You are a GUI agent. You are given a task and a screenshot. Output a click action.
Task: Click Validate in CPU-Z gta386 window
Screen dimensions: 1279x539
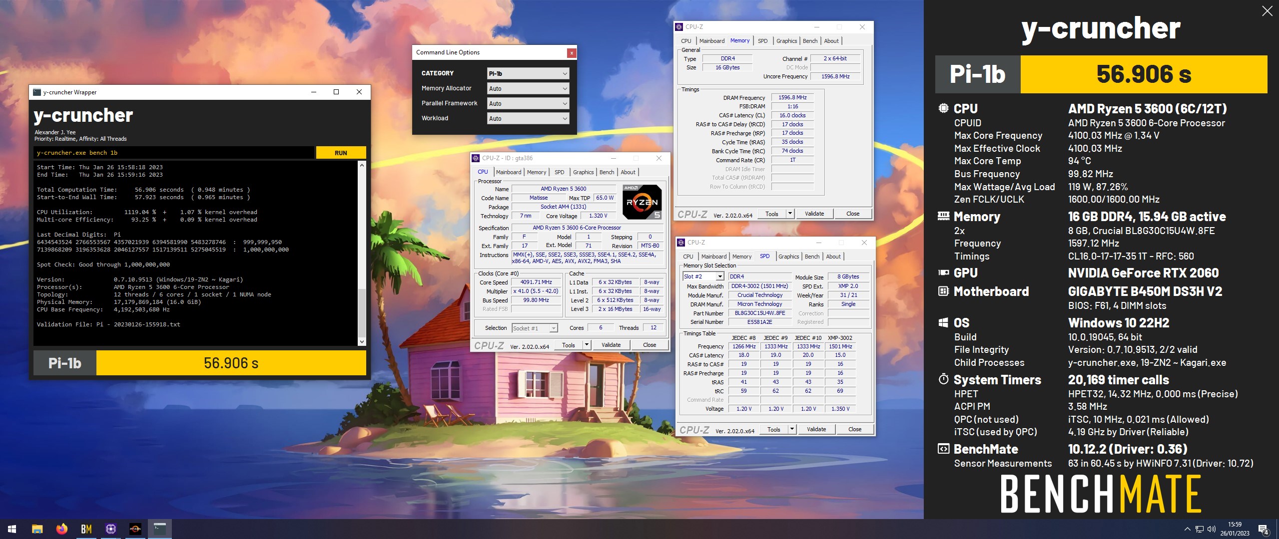tap(611, 345)
